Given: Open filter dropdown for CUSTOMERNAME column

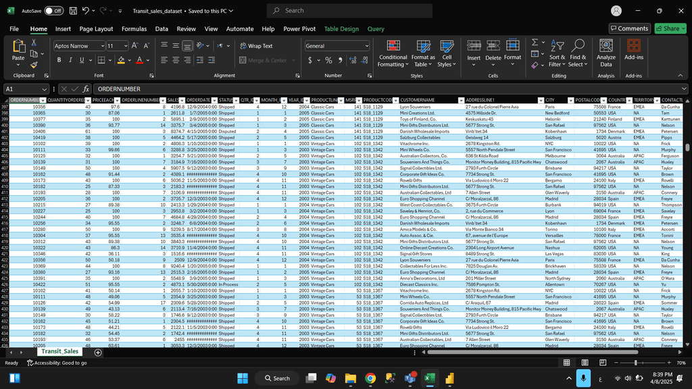Looking at the screenshot, I should (x=461, y=101).
